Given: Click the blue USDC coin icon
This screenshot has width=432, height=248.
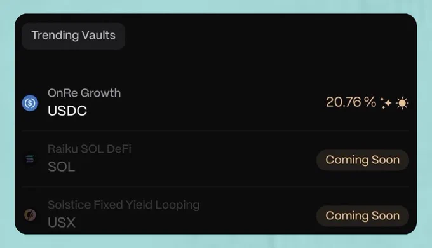Looking at the screenshot, I should click(30, 103).
